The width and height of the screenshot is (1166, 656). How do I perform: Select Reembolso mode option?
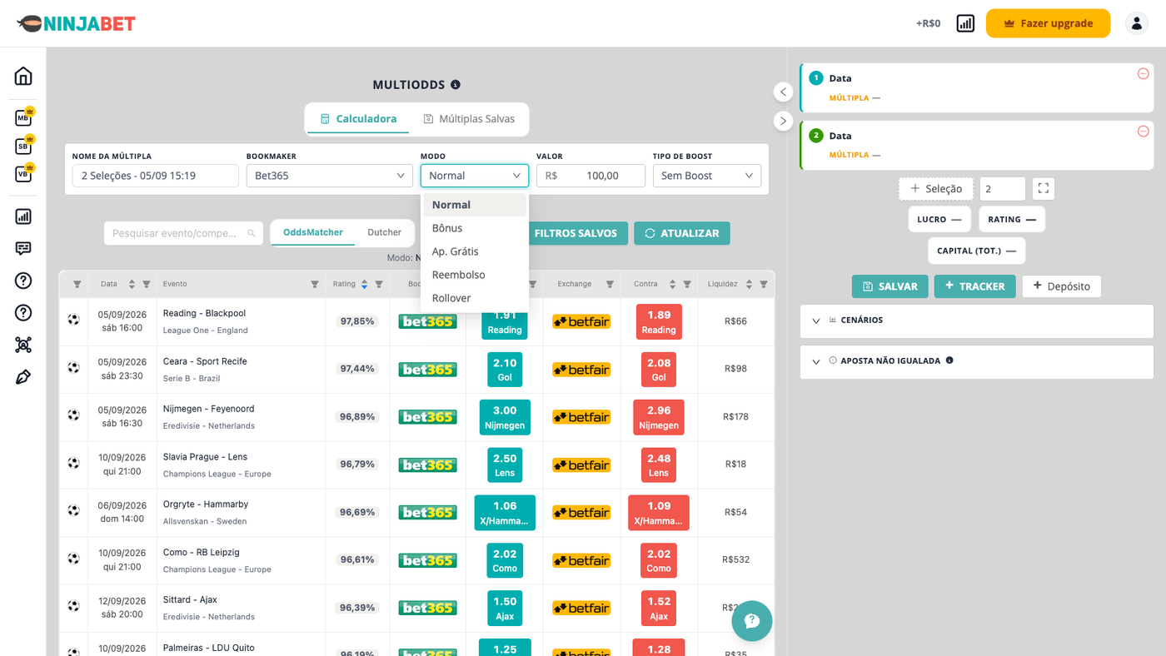475,275
